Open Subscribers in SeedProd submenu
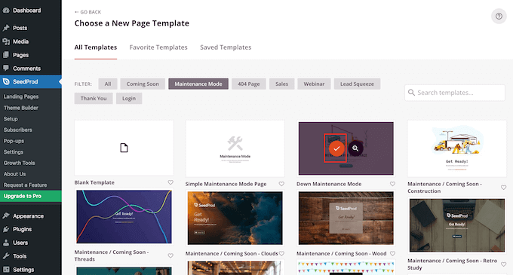 (17, 130)
